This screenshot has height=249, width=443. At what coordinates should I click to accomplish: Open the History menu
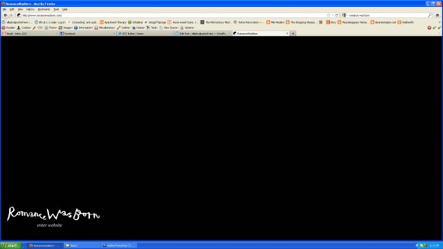30,9
